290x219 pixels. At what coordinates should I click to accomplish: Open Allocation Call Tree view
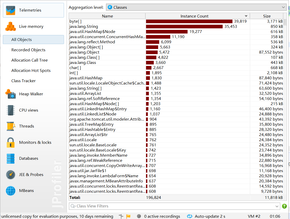click(x=29, y=60)
